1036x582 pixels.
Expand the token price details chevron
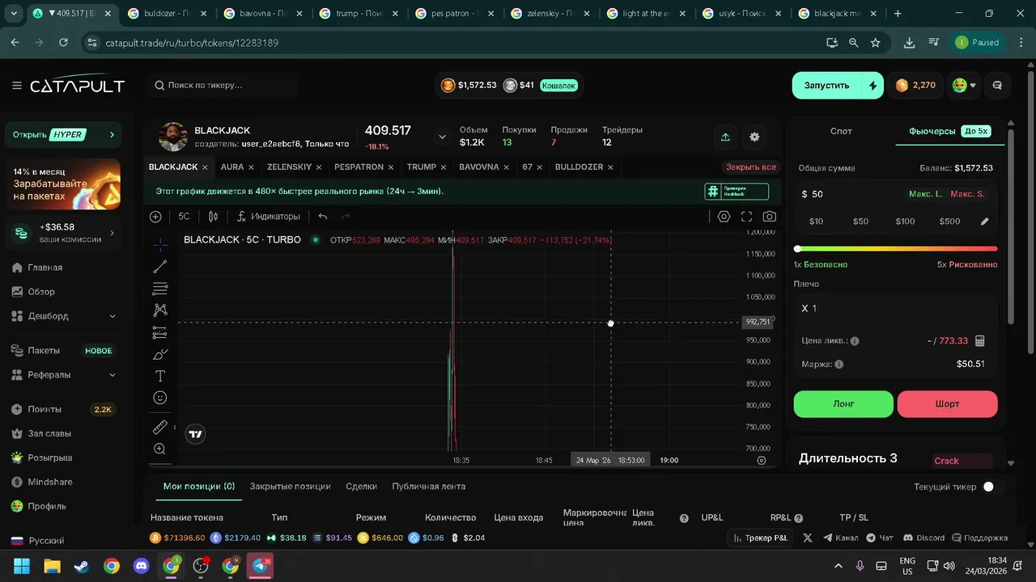click(x=442, y=137)
